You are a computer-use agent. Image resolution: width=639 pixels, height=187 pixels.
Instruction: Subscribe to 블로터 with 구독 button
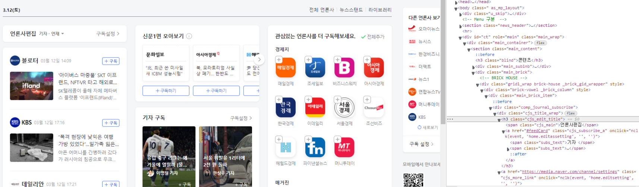111,61
